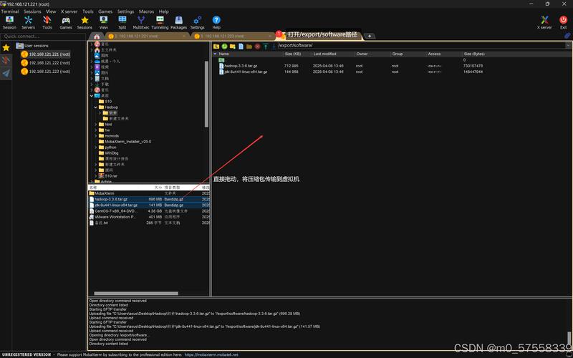The height and width of the screenshot is (358, 573).
Task: Select the User sessions folder
Action: click(x=32, y=46)
